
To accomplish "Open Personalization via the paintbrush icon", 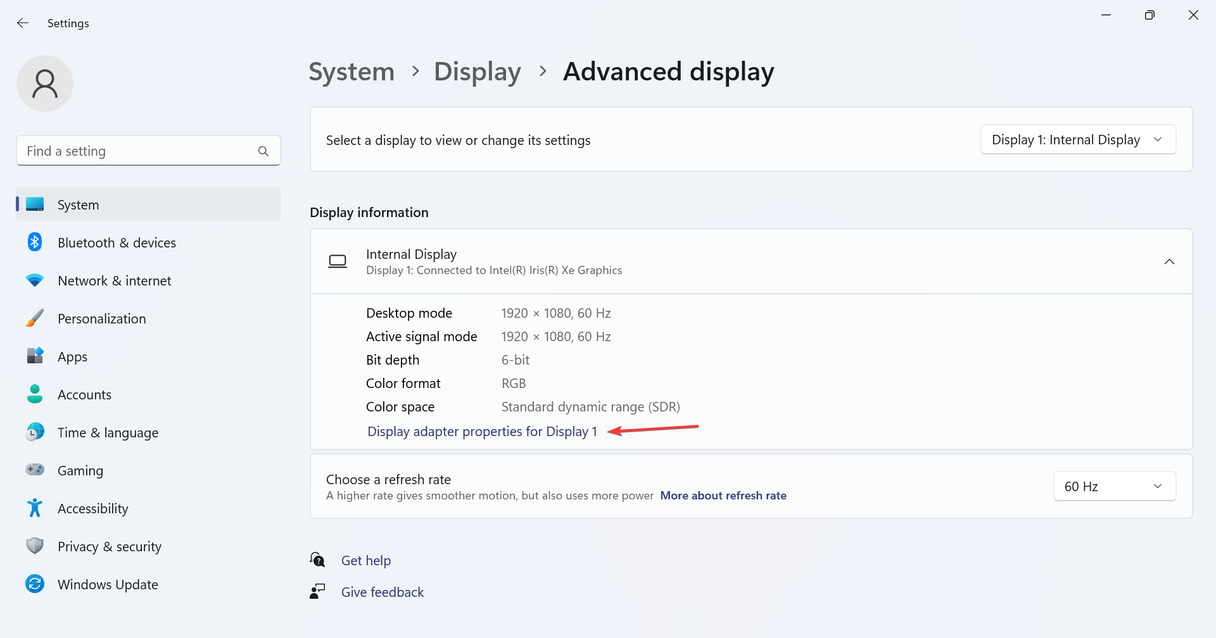I will click(35, 318).
